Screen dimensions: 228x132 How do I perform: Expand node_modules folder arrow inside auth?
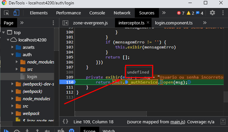coord(17,62)
